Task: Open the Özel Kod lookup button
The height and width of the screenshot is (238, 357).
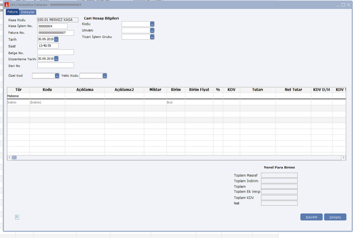Action: point(57,76)
